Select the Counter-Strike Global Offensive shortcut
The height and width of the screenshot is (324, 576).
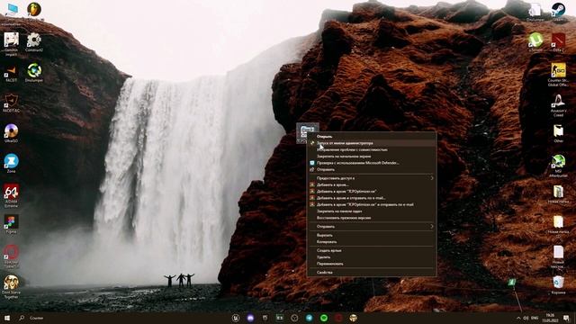click(x=558, y=75)
